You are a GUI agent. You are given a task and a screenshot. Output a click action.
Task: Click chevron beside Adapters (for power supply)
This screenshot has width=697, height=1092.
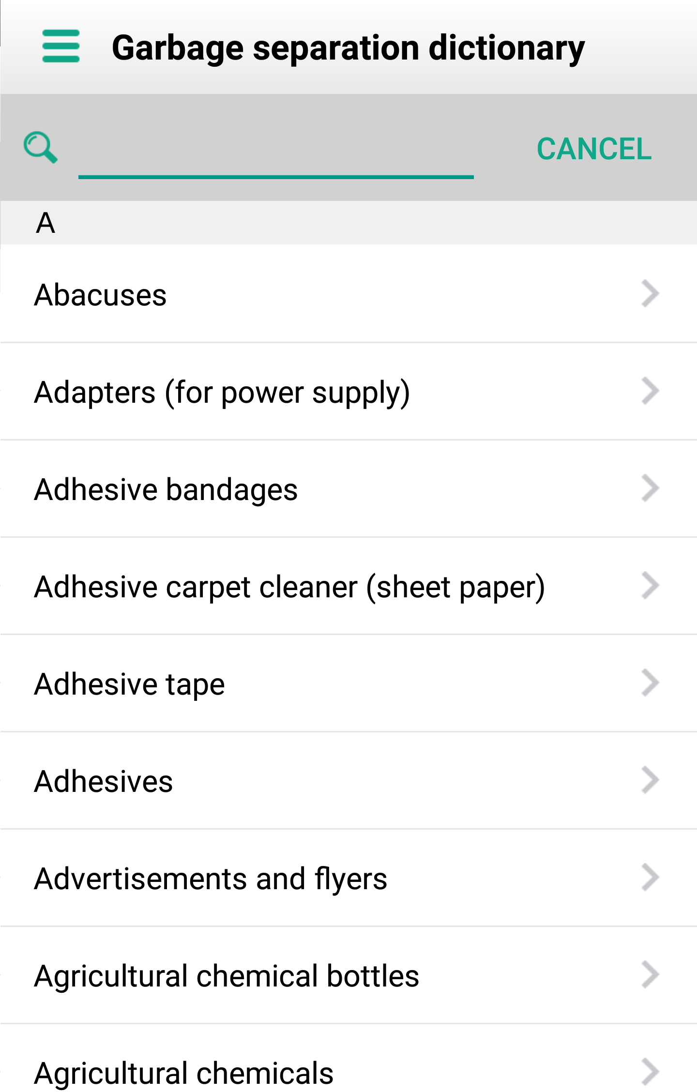(x=650, y=391)
